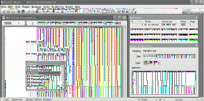The width and height of the screenshot is (204, 101).
Task: Open toolbar options arrow at toolbar end
Action: pyautogui.click(x=135, y=12)
